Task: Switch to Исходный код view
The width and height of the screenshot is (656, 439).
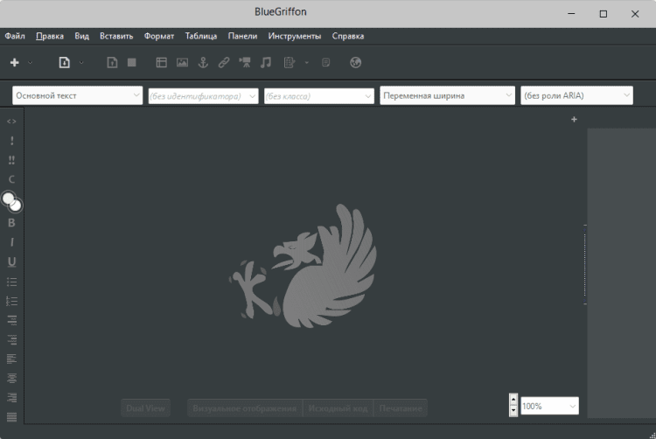Action: [x=338, y=408]
